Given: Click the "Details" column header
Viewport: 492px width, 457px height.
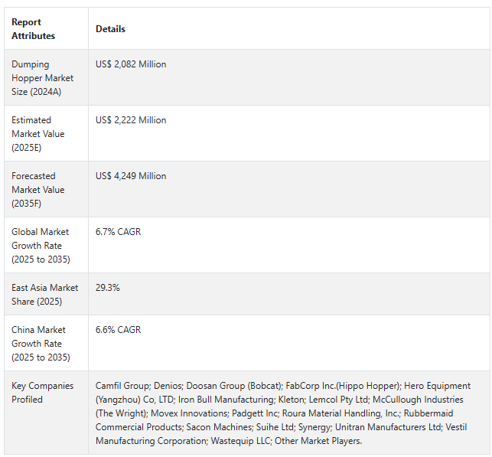Looking at the screenshot, I should 110,29.
